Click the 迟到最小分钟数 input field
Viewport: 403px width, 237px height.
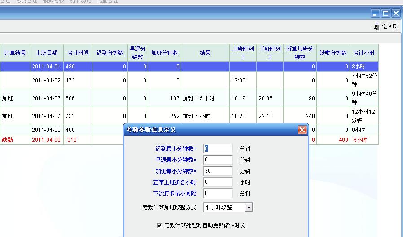pyautogui.click(x=218, y=148)
